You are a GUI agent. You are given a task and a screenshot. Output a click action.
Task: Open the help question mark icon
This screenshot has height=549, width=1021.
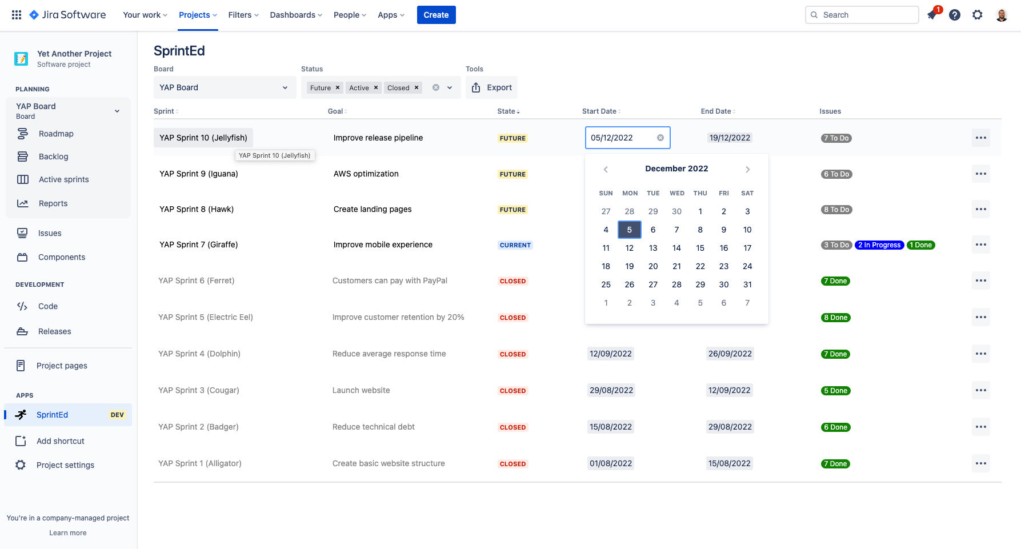955,15
